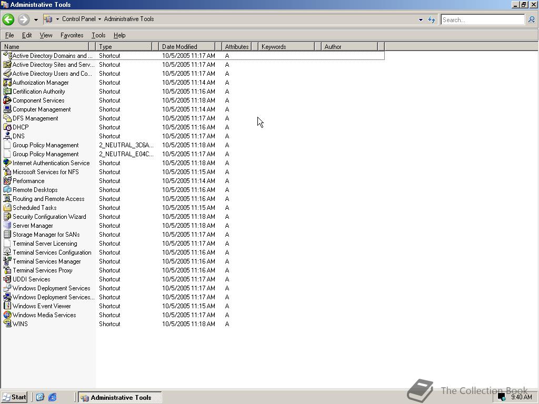Open the Help menu

pos(119,35)
